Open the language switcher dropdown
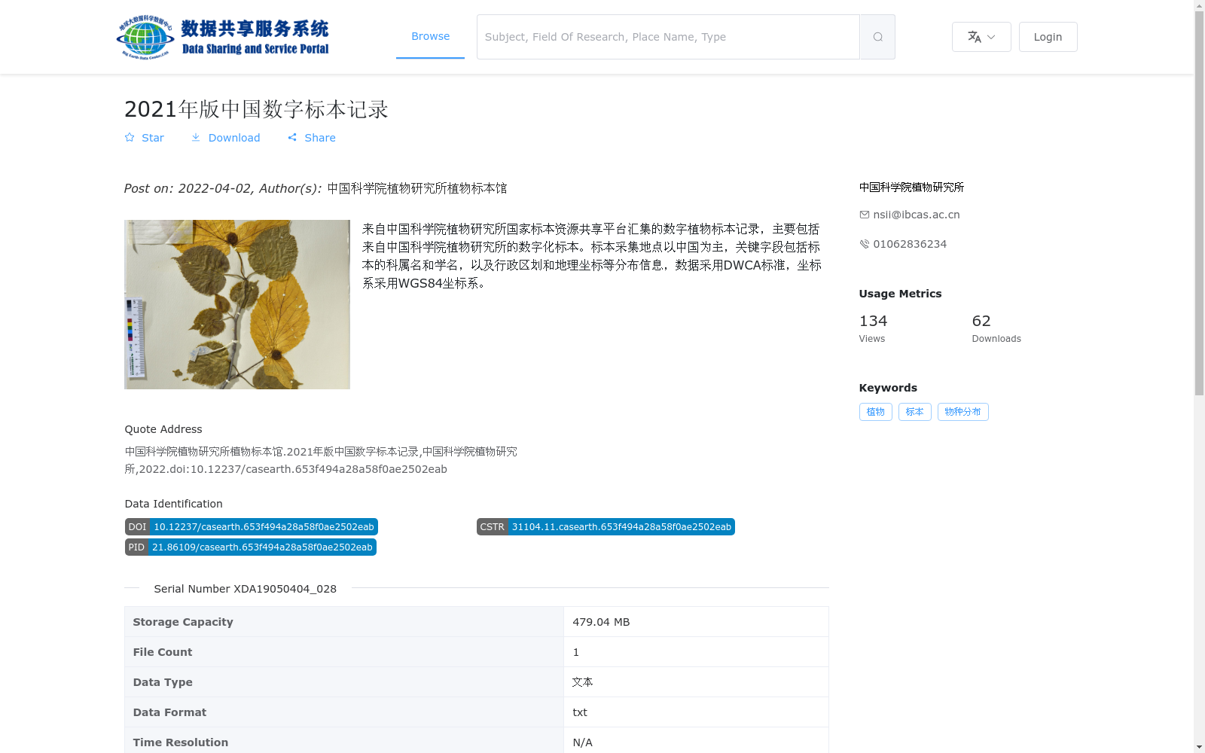The image size is (1205, 753). [x=981, y=37]
